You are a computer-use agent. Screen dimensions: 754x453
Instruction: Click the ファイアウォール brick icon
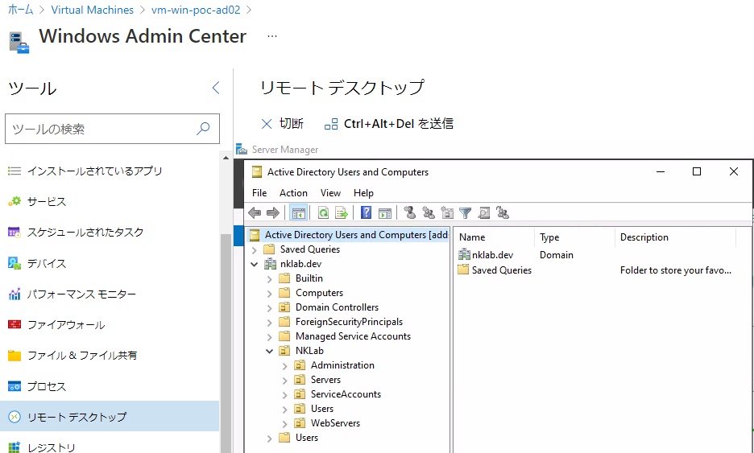14,325
